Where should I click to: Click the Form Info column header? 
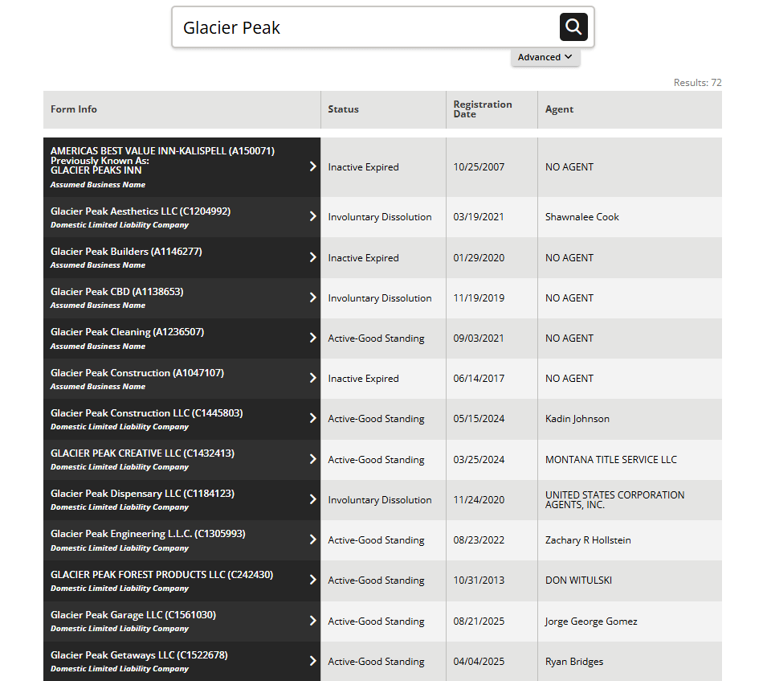point(74,109)
